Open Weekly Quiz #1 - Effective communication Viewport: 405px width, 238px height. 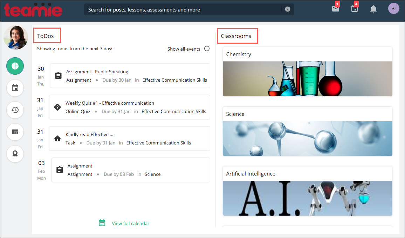110,103
